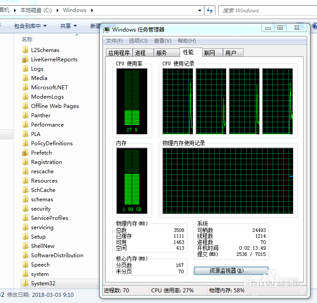
Task: Switch to the 服务 tab
Action: click(x=167, y=53)
